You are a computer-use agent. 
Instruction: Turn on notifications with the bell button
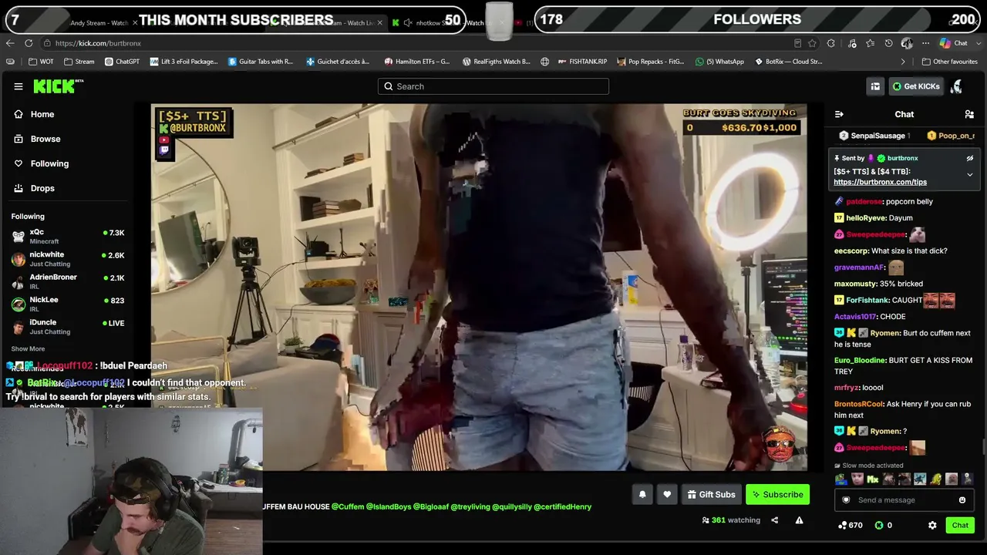pos(642,494)
